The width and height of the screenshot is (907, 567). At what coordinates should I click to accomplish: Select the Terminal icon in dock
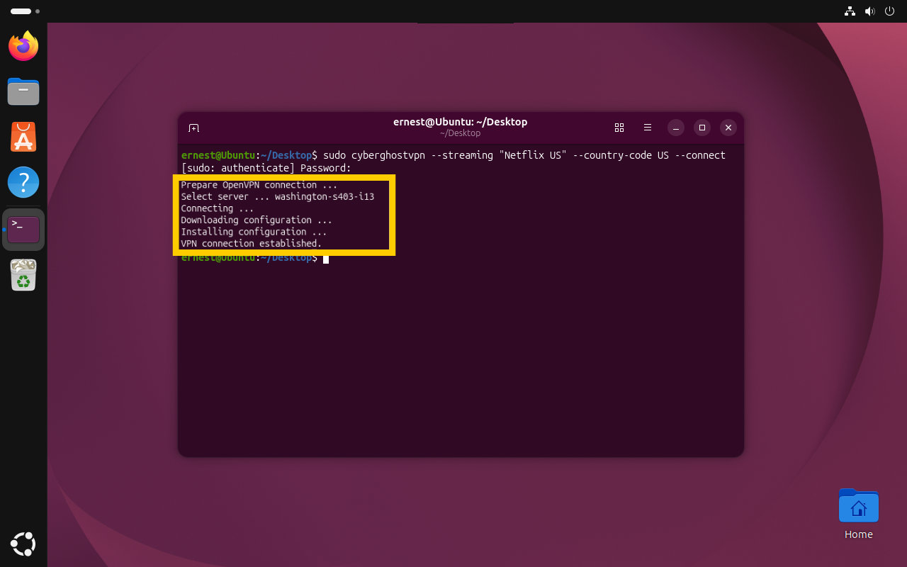click(23, 229)
